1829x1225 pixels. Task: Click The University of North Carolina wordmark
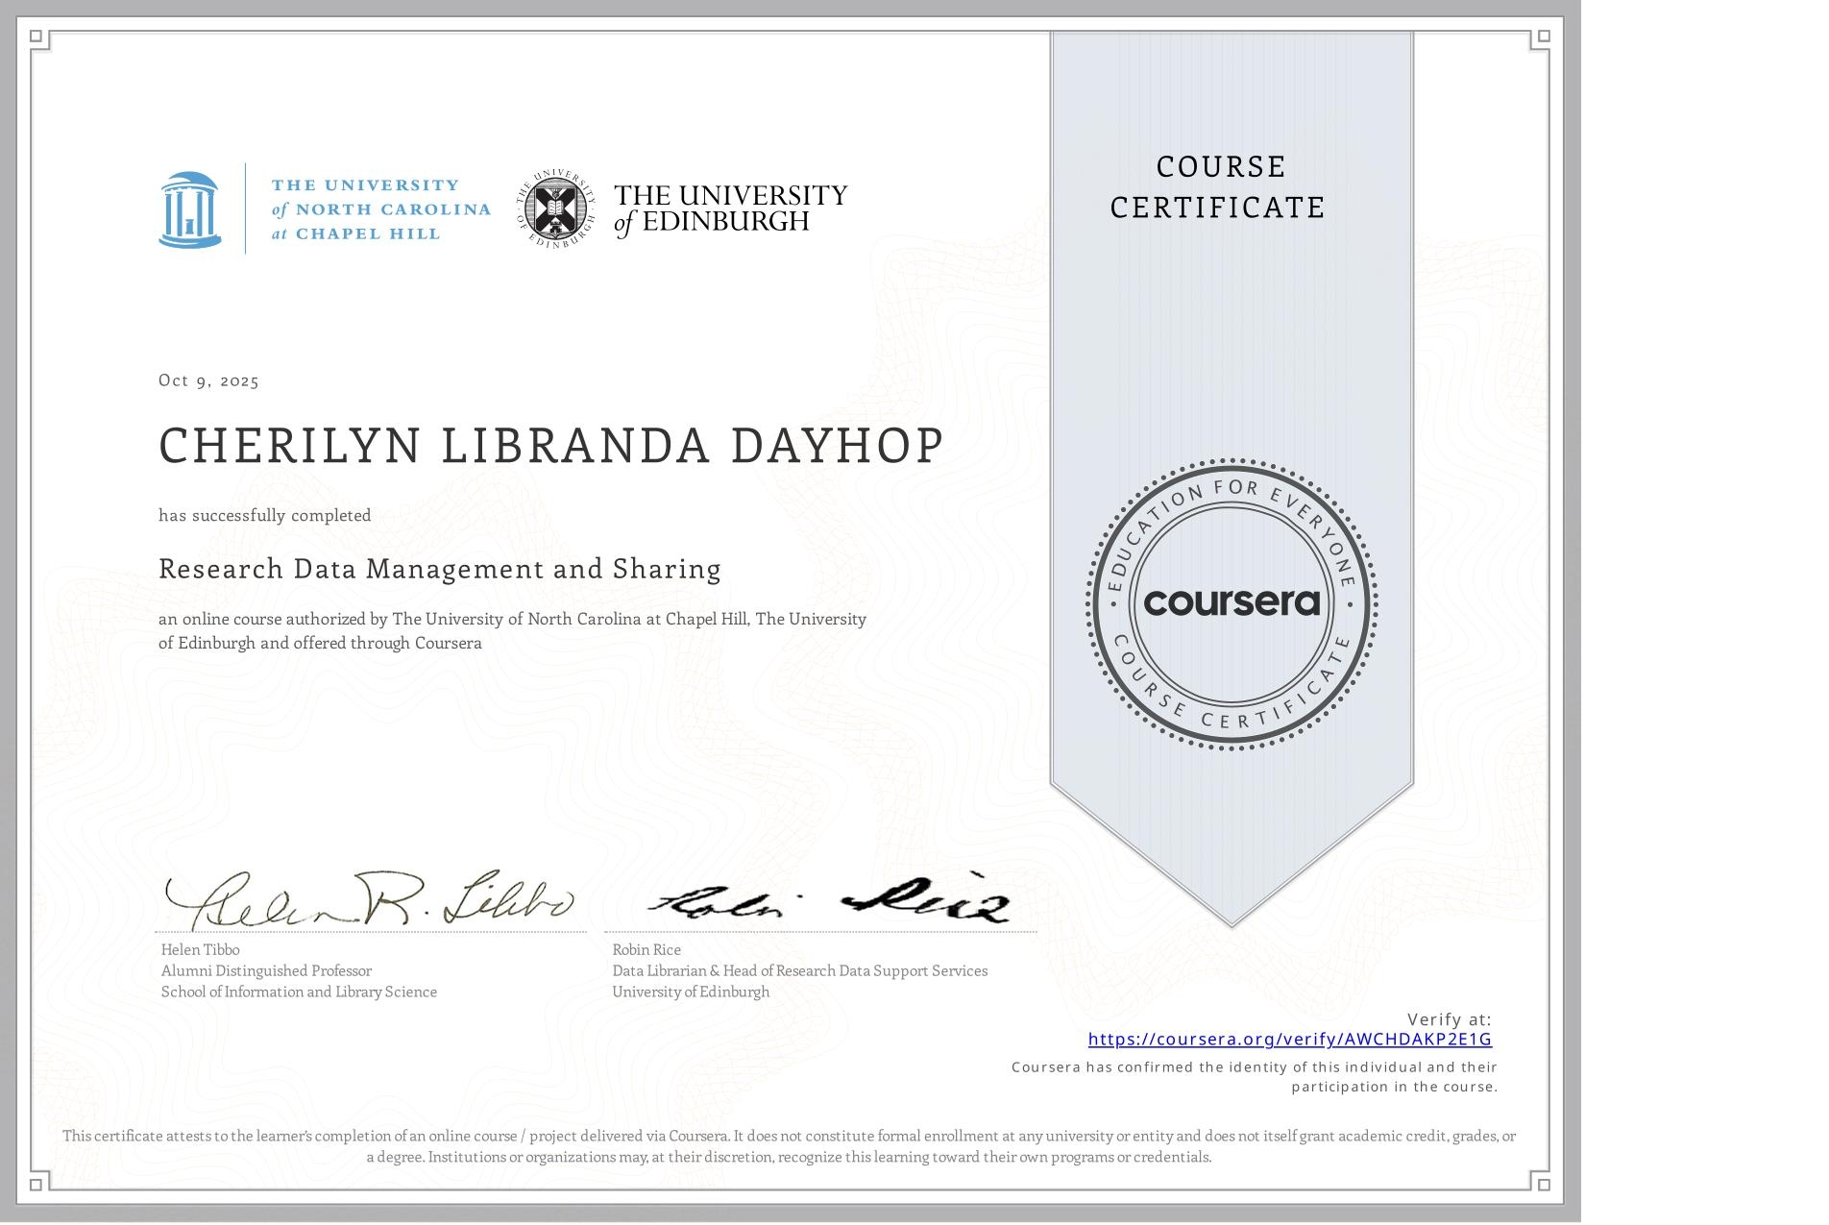[380, 208]
